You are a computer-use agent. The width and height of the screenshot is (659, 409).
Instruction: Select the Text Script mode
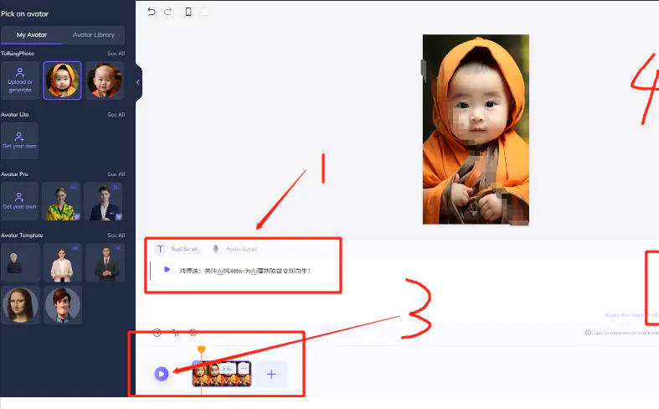pyautogui.click(x=178, y=249)
